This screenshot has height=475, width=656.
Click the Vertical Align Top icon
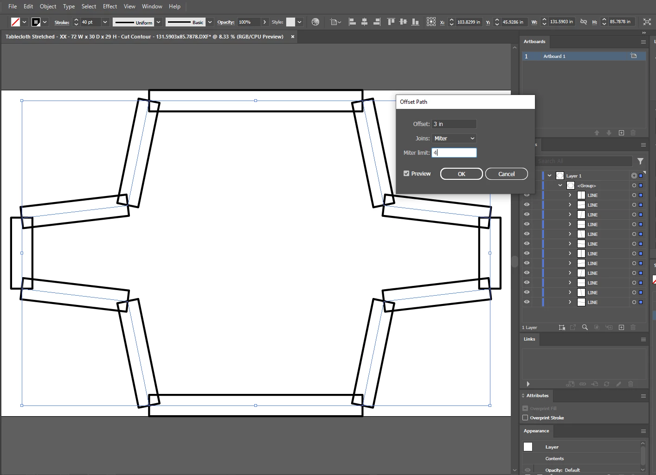pyautogui.click(x=391, y=22)
